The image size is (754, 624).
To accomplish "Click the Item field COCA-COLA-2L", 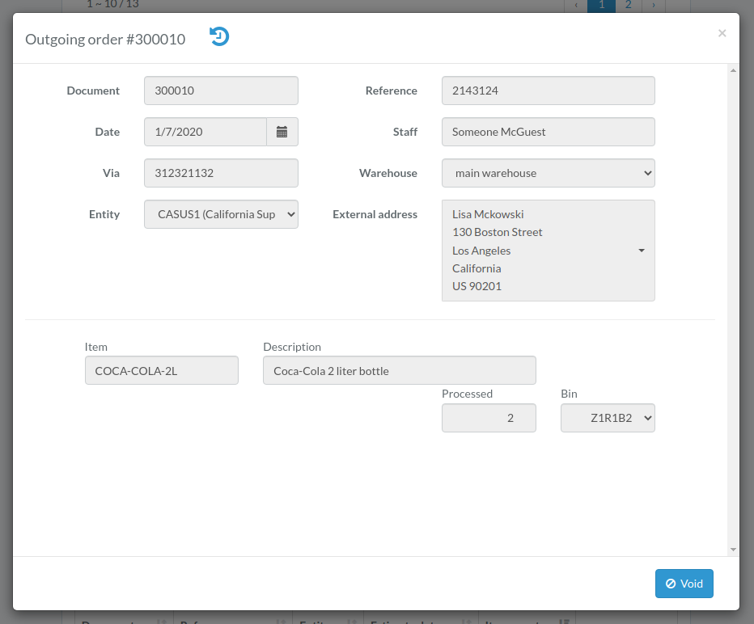I will click(162, 370).
